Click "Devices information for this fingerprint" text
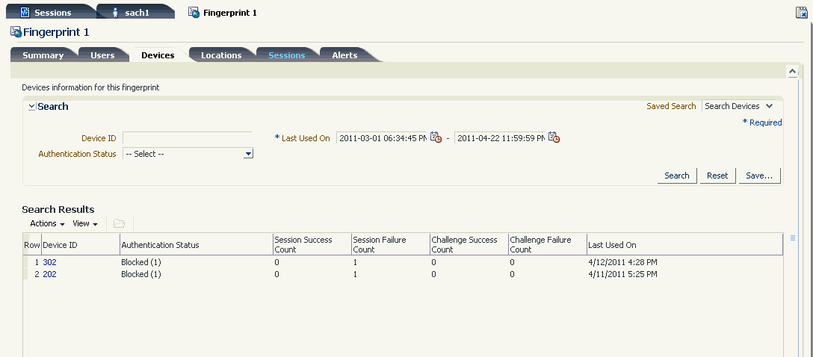Viewport: 813px width, 357px height. coord(90,87)
